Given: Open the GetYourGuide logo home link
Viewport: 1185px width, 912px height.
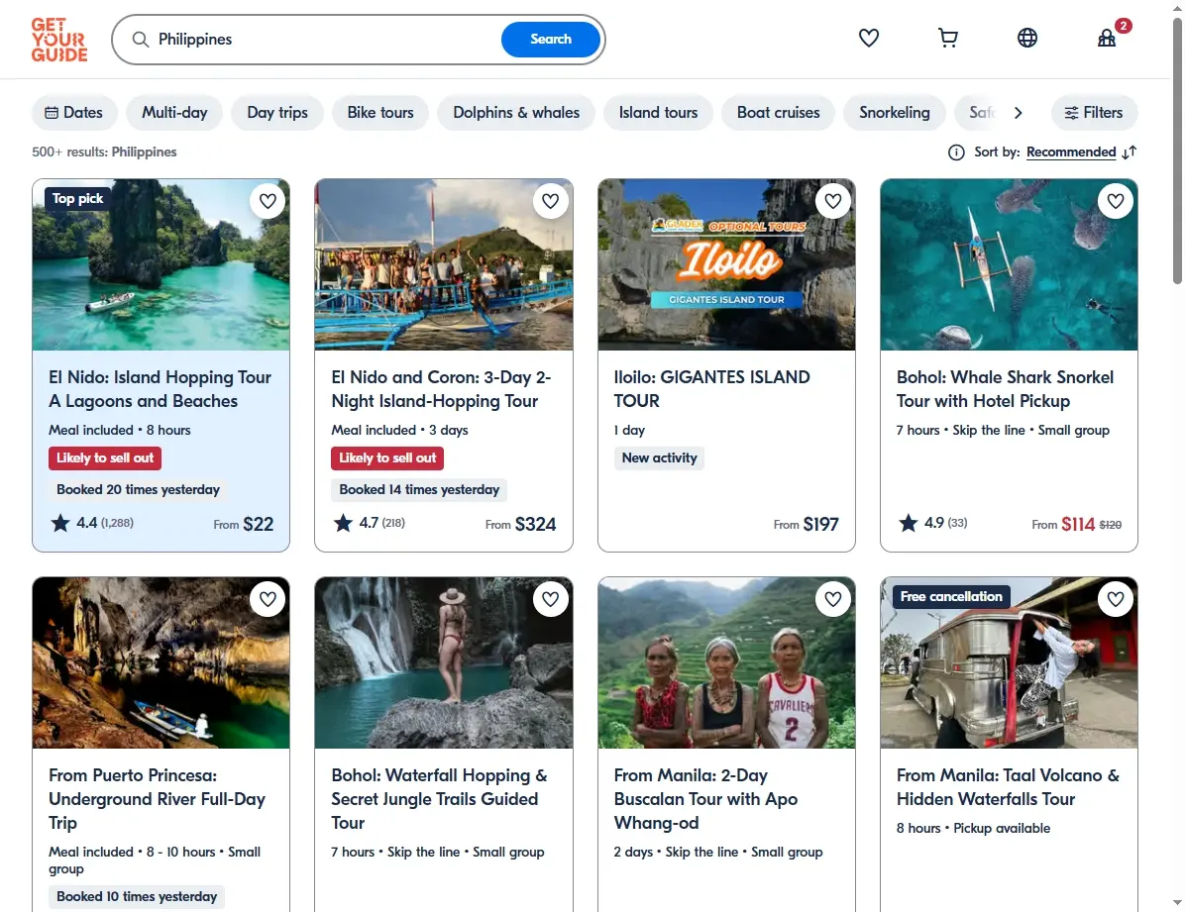Looking at the screenshot, I should click(x=58, y=40).
